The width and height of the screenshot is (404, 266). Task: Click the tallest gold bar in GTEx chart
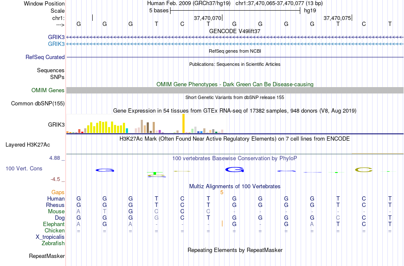183,123
